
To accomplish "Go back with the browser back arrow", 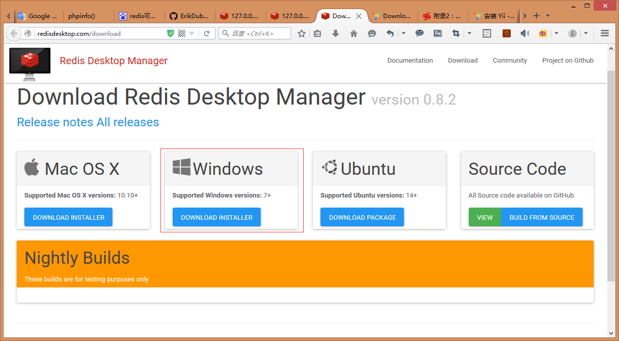I will coord(13,33).
